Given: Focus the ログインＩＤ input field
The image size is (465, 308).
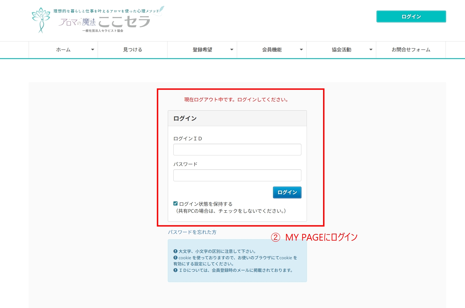Looking at the screenshot, I should point(237,150).
